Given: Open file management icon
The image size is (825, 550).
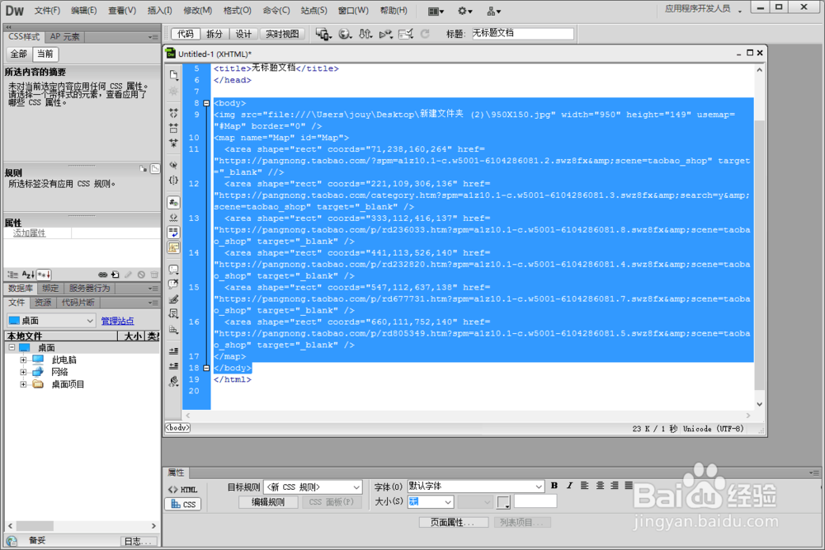Looking at the screenshot, I should click(x=365, y=34).
